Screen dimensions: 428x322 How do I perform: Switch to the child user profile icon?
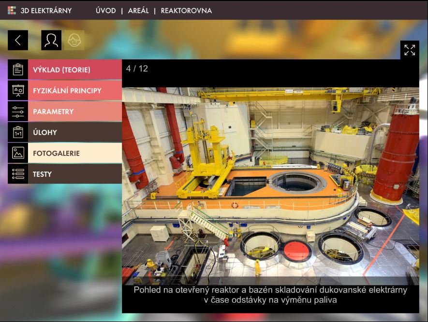pyautogui.click(x=74, y=41)
